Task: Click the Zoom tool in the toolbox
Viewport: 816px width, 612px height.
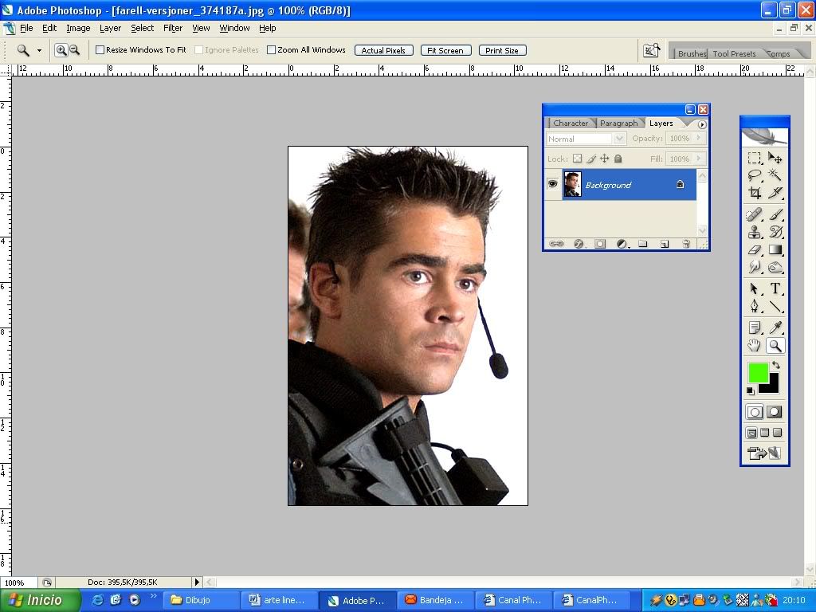Action: point(775,346)
